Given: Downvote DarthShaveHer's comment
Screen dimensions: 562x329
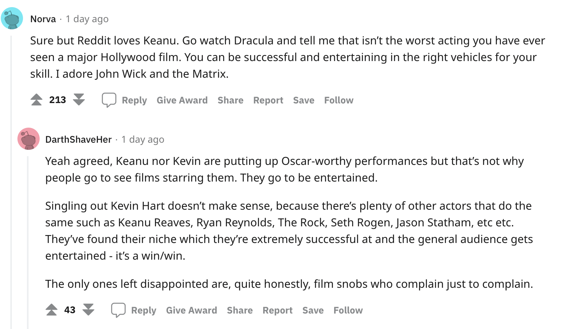Looking at the screenshot, I should point(88,310).
